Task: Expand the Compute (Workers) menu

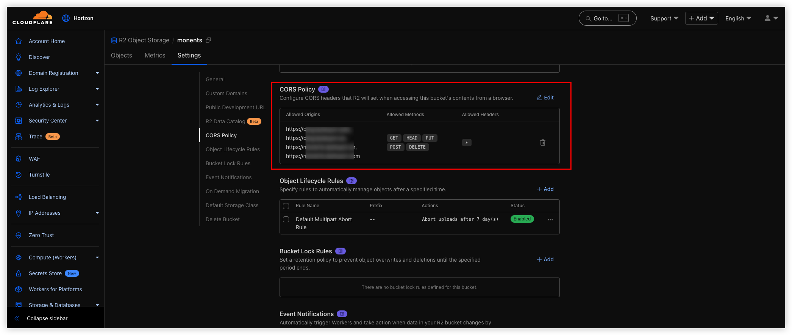Action: [97, 257]
